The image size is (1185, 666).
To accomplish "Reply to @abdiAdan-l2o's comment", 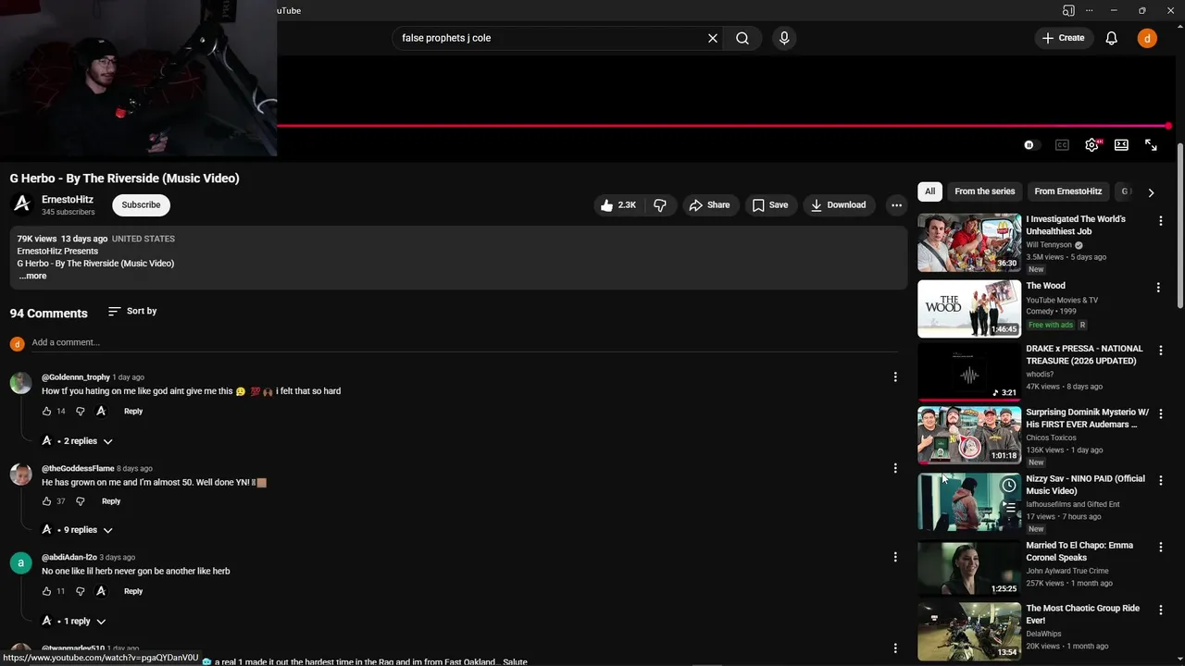I will pyautogui.click(x=133, y=591).
